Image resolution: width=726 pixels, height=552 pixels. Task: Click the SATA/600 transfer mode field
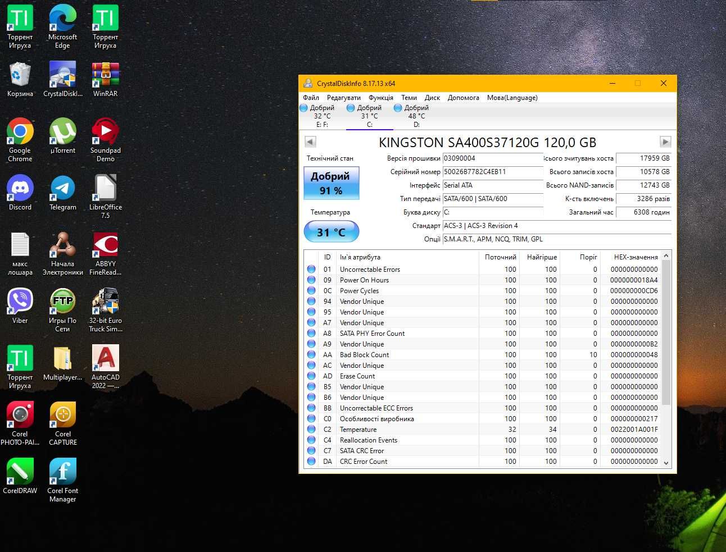(493, 199)
